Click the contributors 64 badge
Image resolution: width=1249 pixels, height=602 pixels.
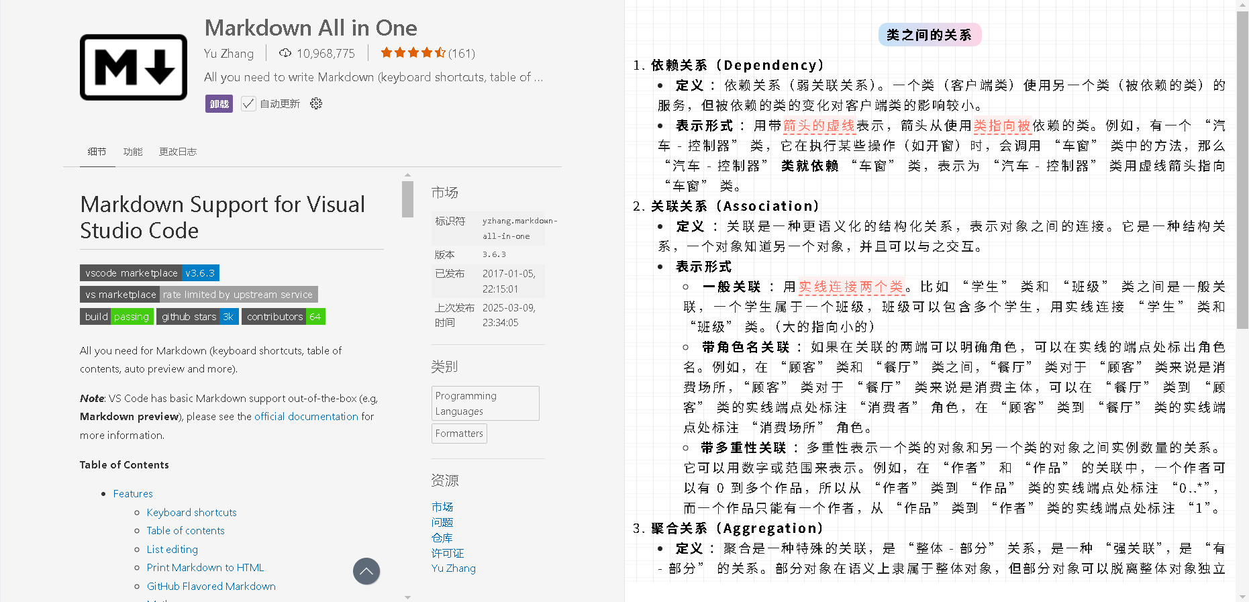pos(283,317)
